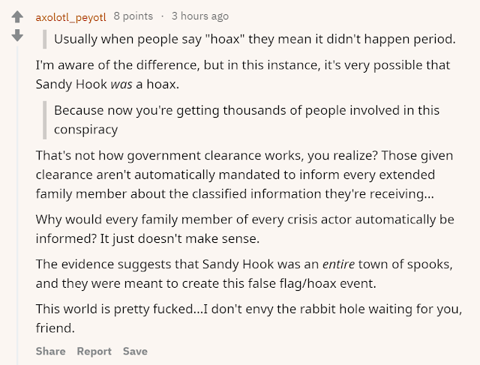This screenshot has width=480, height=365.
Task: Report this comment
Action: pyautogui.click(x=94, y=352)
